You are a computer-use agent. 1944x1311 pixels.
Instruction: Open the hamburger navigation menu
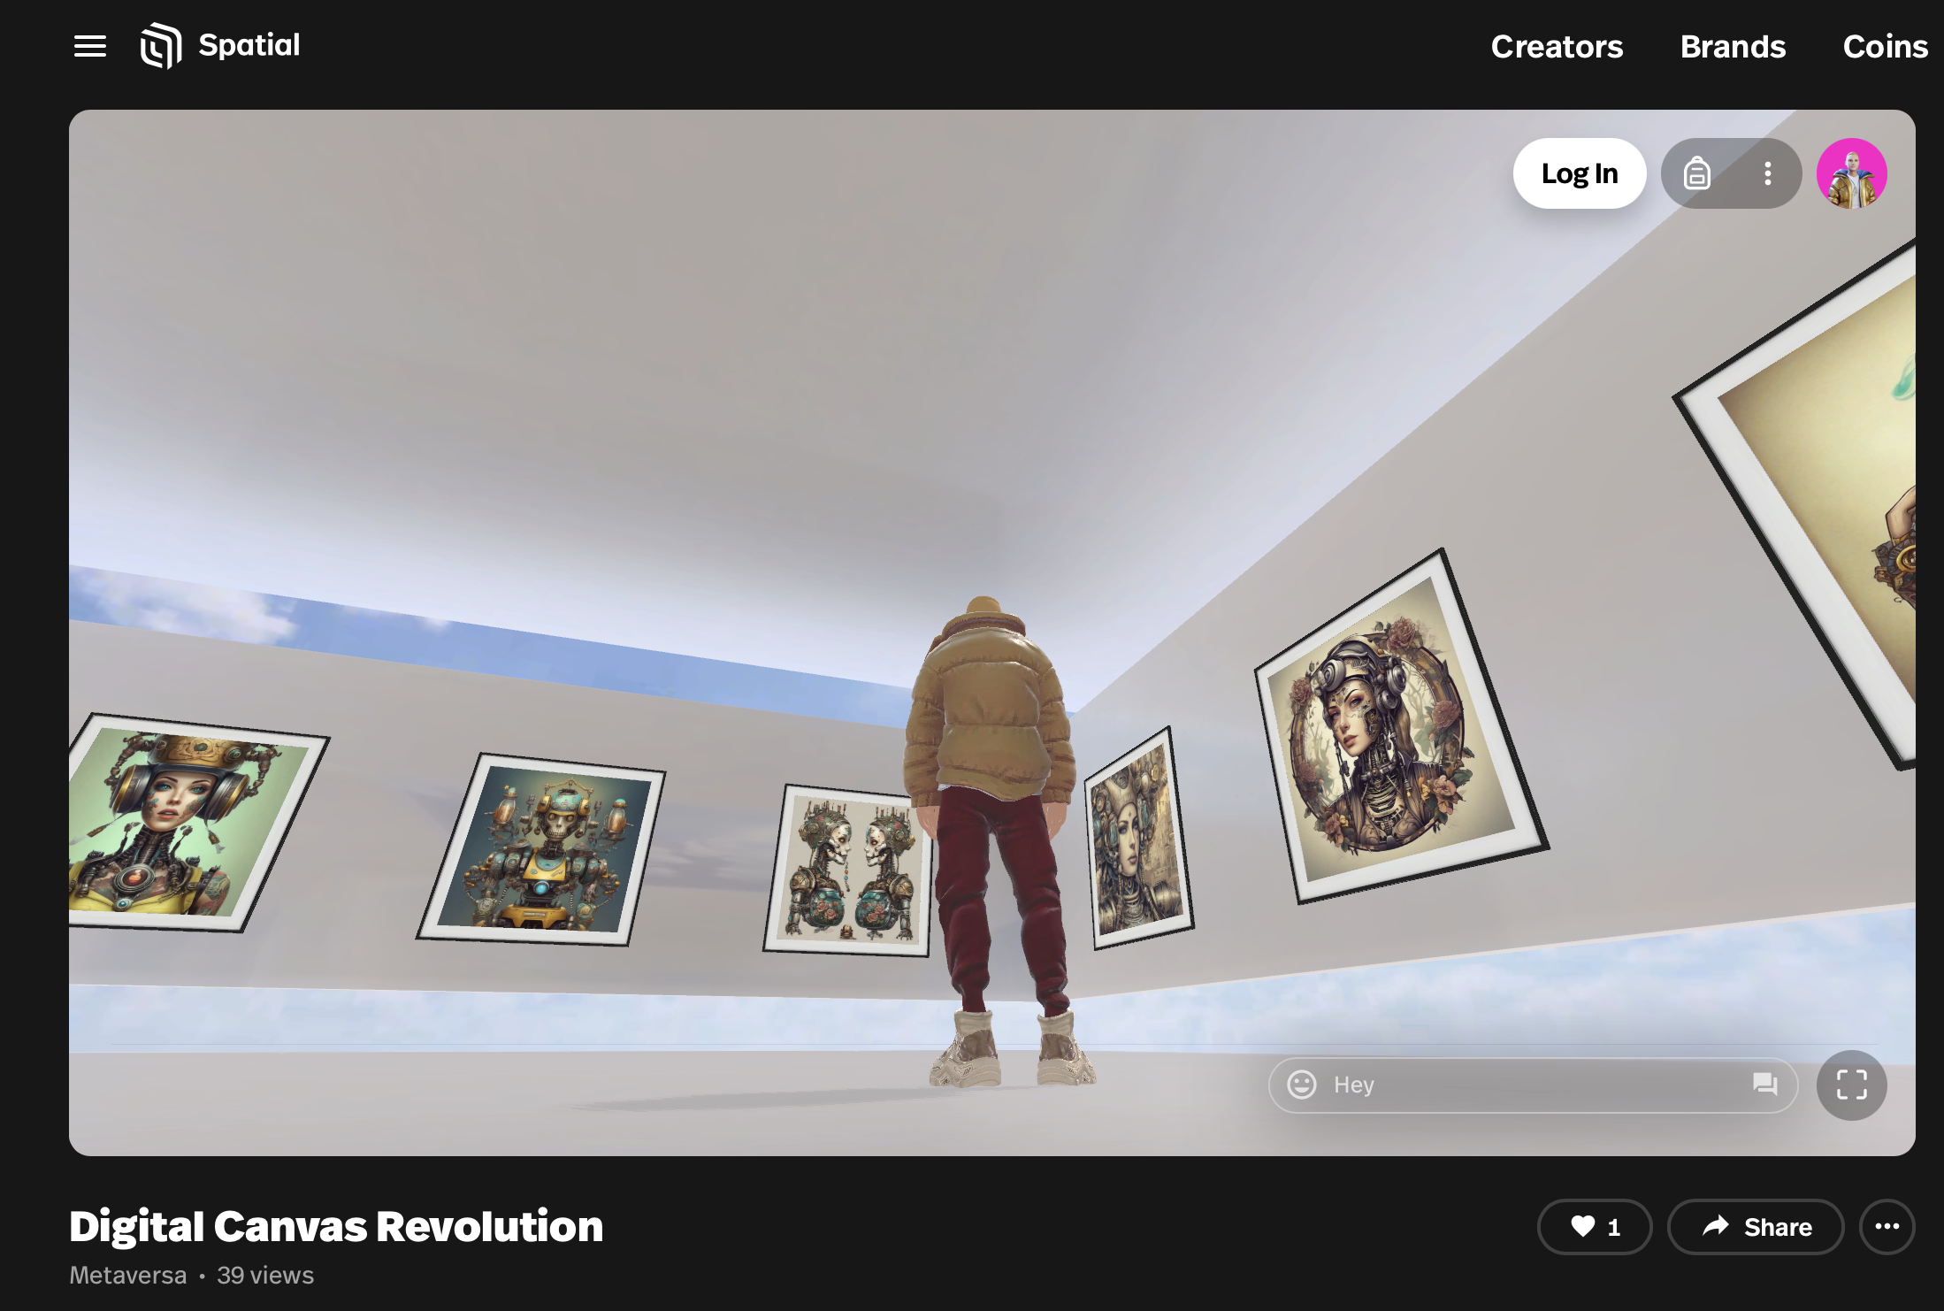89,46
